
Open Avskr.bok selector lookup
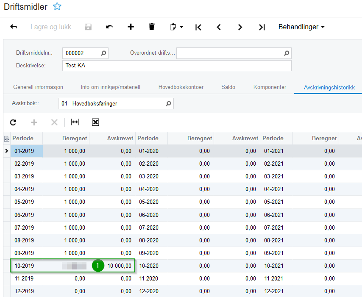168,104
